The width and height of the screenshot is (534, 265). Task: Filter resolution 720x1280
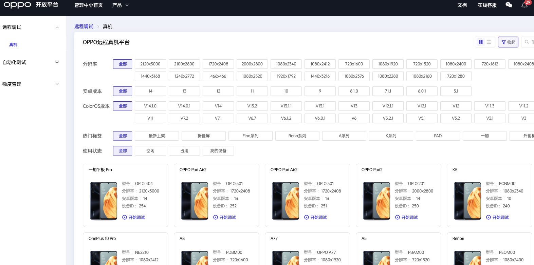coord(456,76)
